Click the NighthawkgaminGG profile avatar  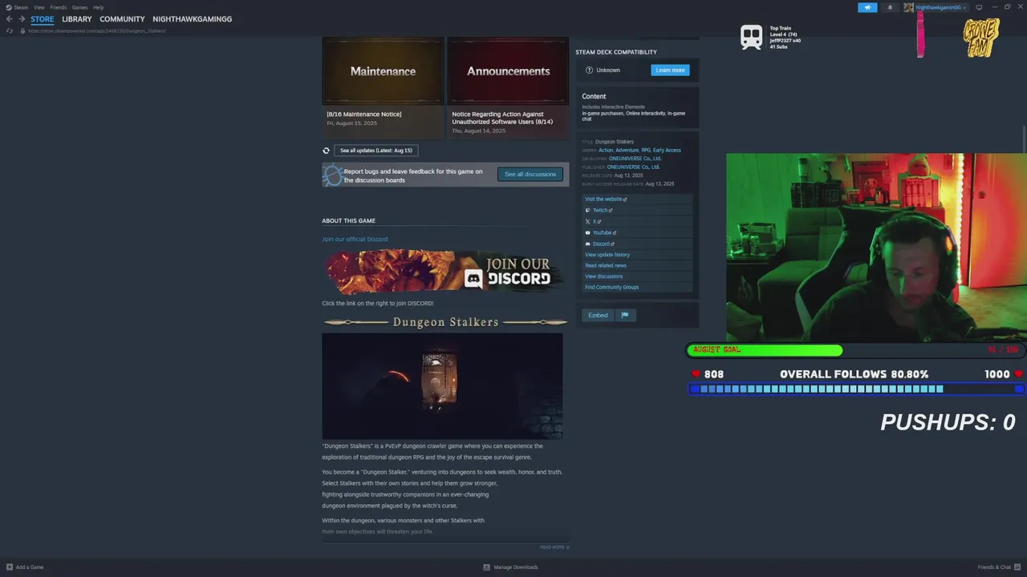[x=908, y=7]
